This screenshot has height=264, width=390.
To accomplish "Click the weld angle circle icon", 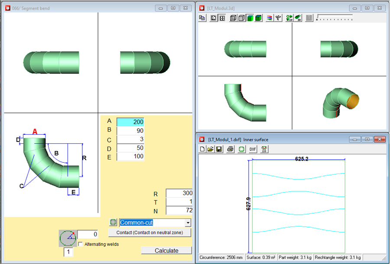I will coord(68,238).
